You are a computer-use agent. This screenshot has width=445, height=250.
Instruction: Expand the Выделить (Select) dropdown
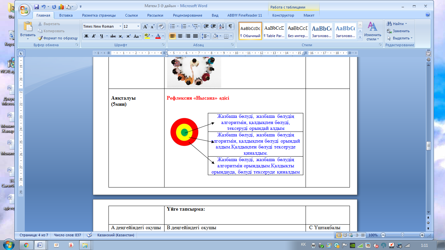click(x=400, y=38)
